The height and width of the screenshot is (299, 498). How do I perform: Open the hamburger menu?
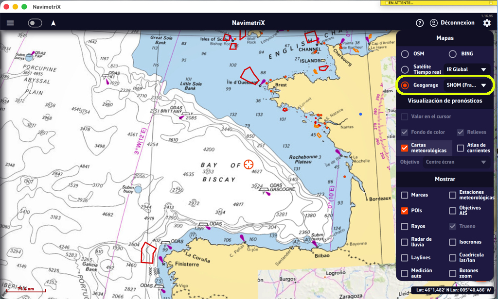tap(10, 23)
